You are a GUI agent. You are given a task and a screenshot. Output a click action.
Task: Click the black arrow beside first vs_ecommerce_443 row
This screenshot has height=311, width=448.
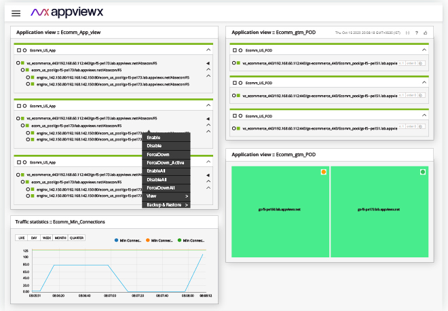(208, 63)
